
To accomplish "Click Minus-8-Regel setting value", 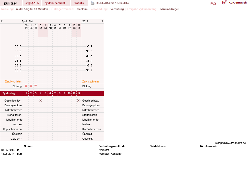I will click(x=169, y=9).
